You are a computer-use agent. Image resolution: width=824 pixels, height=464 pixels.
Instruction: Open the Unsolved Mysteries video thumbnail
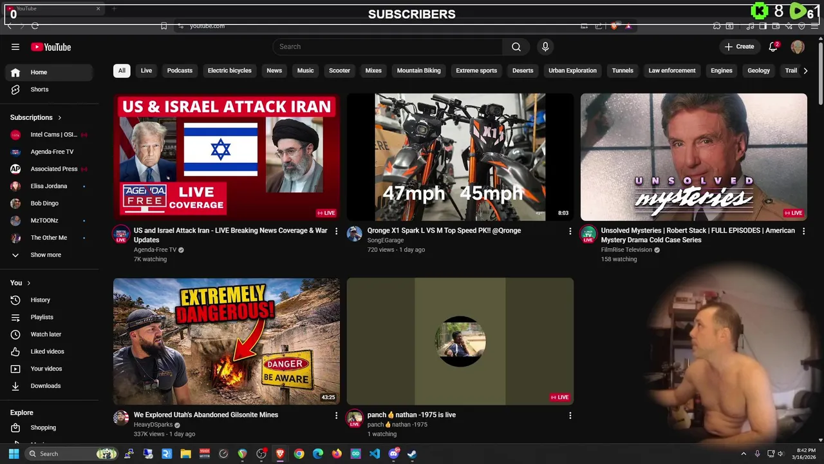point(693,157)
